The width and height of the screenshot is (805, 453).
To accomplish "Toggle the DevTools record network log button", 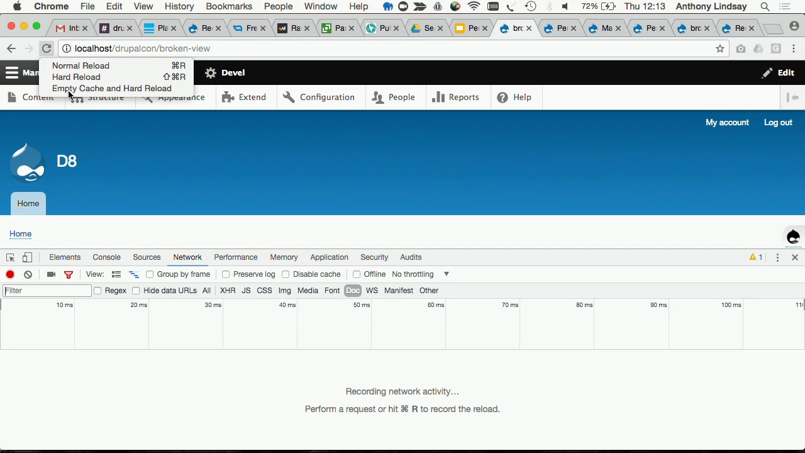I will (10, 274).
